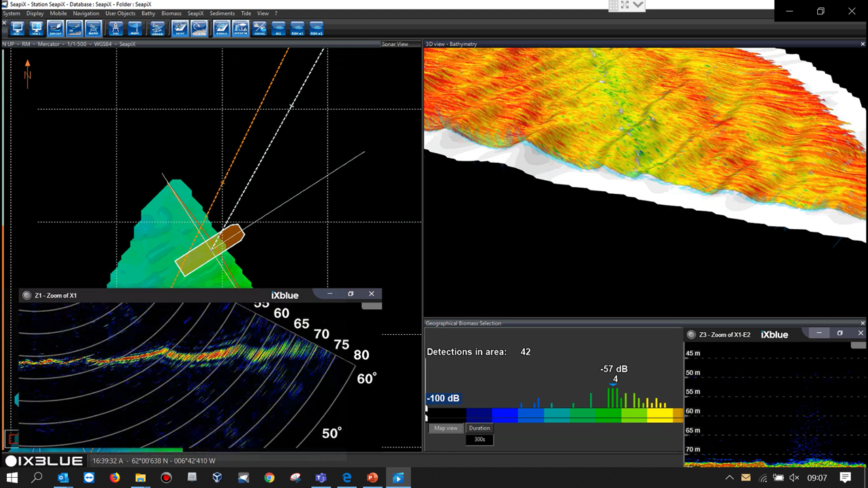868x488 pixels.
Task: Open the Windows taskbar search
Action: (37, 478)
